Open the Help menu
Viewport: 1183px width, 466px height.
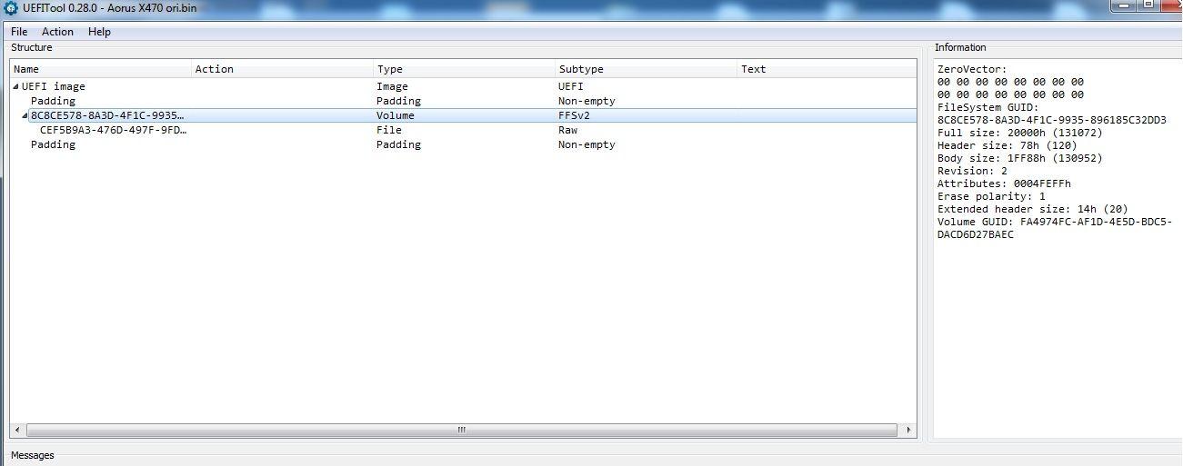[x=99, y=32]
